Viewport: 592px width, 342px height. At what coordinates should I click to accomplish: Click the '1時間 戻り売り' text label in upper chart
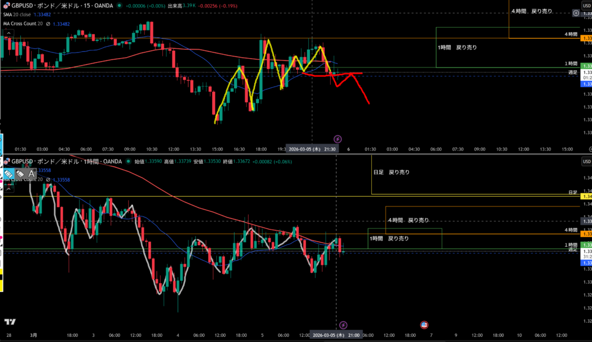[458, 47]
